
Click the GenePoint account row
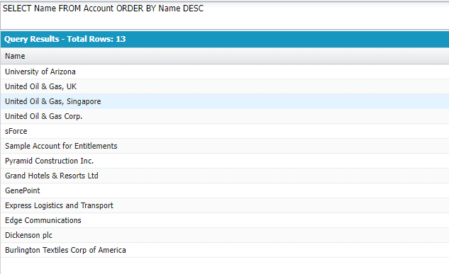click(225, 190)
